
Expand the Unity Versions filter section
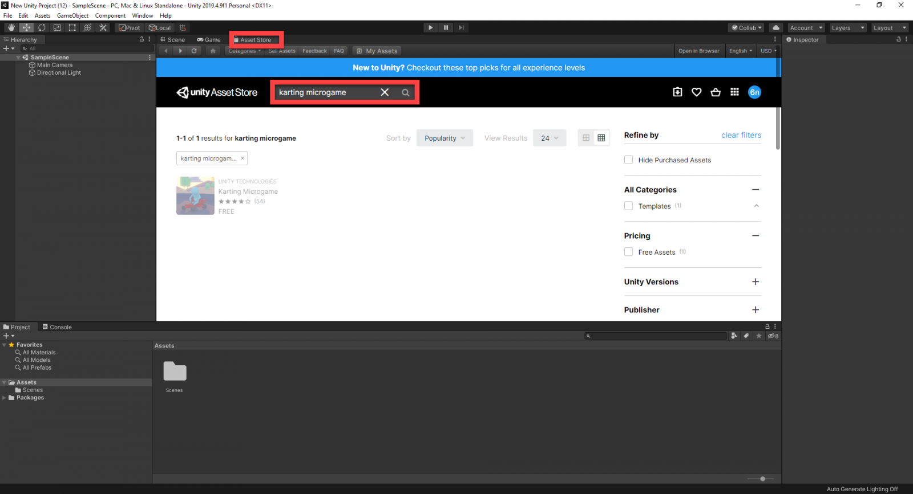(756, 281)
